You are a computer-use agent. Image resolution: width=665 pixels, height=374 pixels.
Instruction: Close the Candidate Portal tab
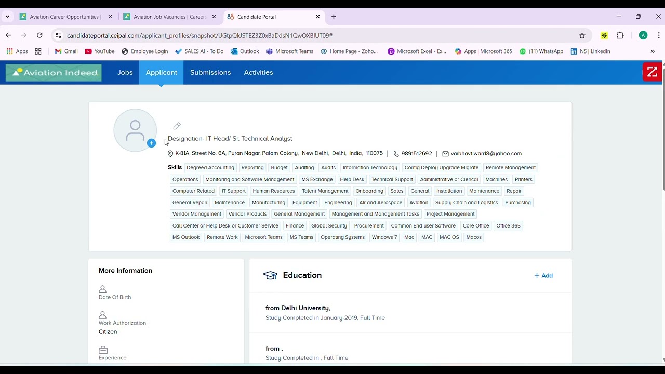tap(318, 17)
